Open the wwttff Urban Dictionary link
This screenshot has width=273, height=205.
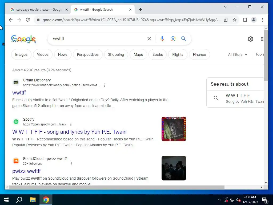(x=19, y=93)
